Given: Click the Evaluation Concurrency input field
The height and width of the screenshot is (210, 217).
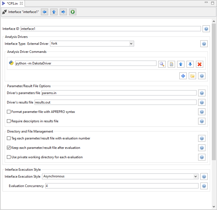Looking at the screenshot, I should [122, 186].
